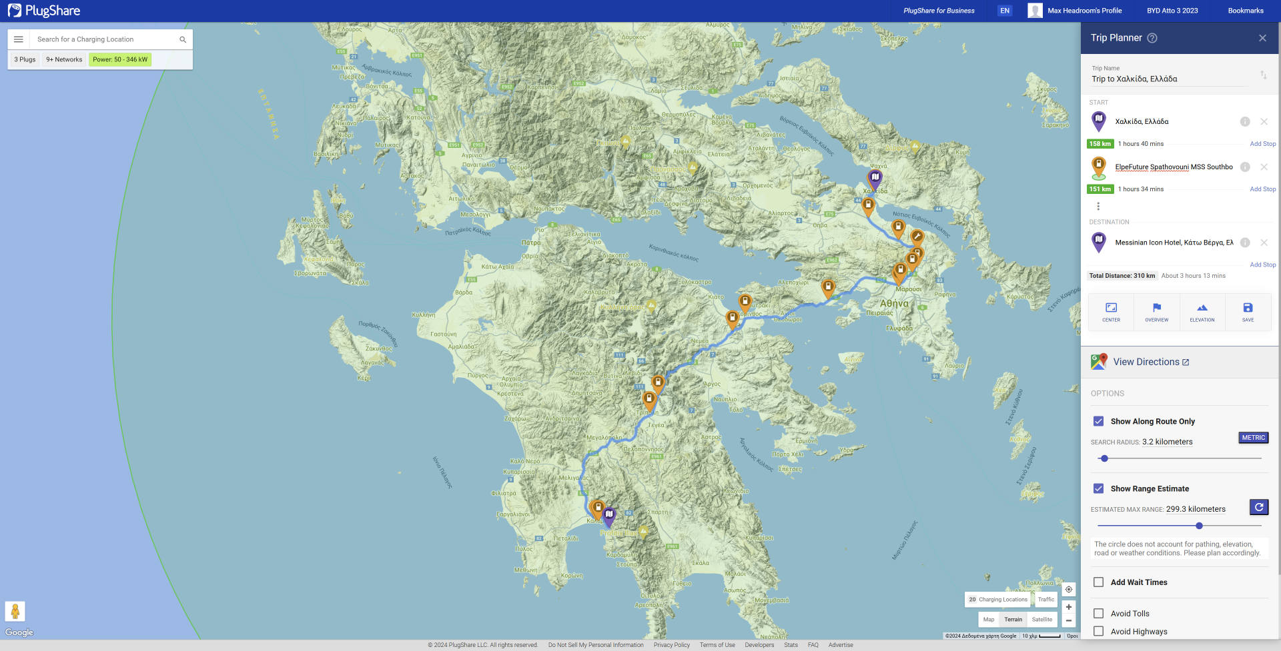This screenshot has width=1281, height=651.
Task: Adjust the search radius slider handle
Action: (x=1104, y=458)
